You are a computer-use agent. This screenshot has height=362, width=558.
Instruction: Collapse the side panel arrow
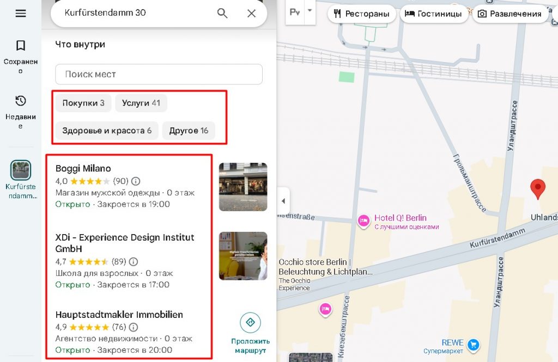[283, 201]
